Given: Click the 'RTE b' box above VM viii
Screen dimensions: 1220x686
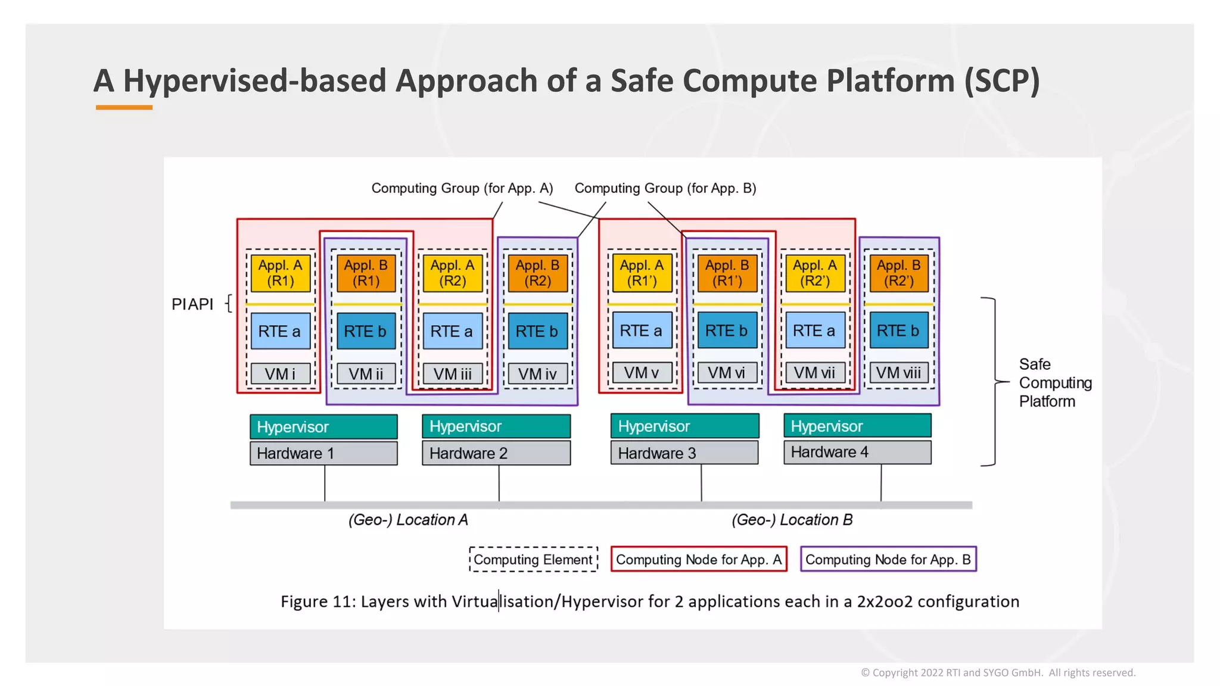Looking at the screenshot, I should click(x=899, y=330).
